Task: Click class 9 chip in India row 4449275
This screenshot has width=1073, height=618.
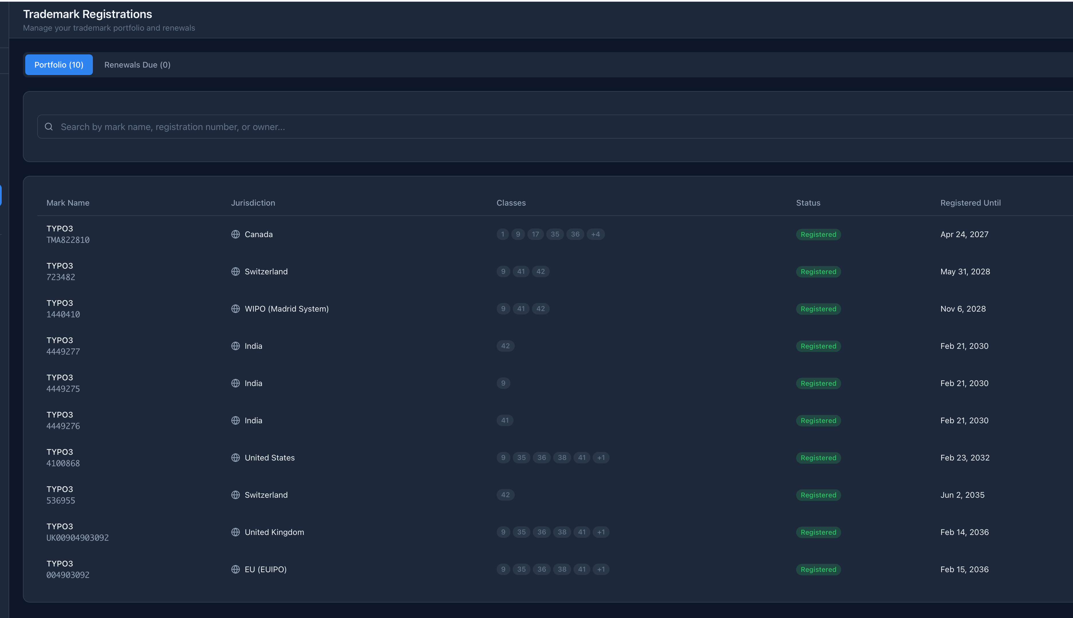Action: (x=503, y=383)
